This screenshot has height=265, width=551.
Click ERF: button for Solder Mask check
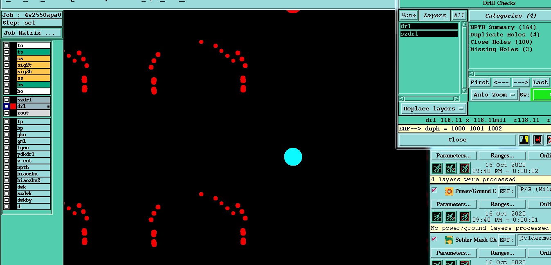coord(506,240)
